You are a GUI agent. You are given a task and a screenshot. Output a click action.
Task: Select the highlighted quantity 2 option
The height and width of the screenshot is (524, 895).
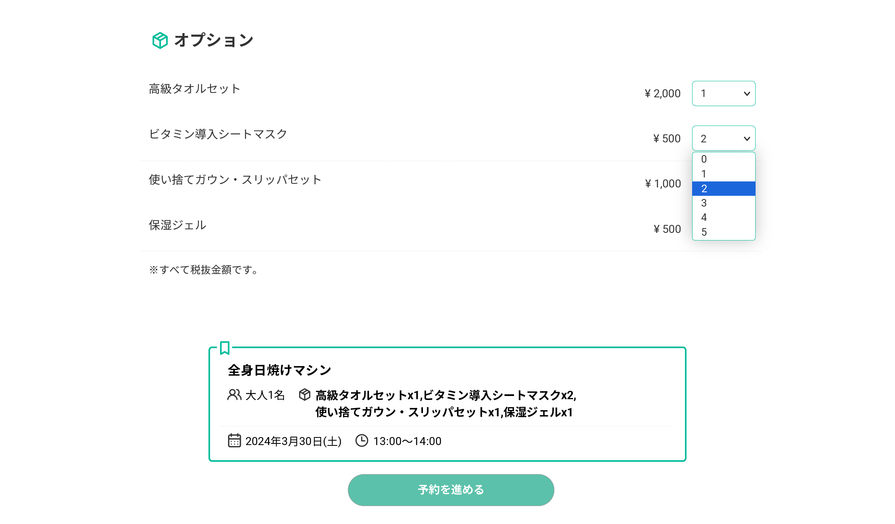click(x=723, y=189)
